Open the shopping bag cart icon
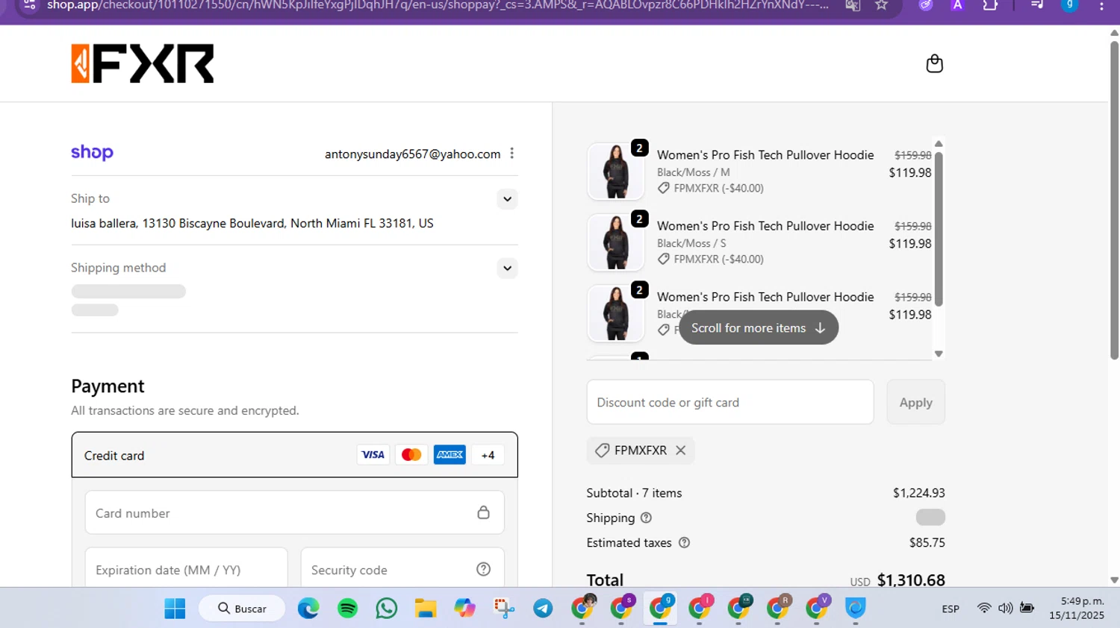 pyautogui.click(x=934, y=63)
